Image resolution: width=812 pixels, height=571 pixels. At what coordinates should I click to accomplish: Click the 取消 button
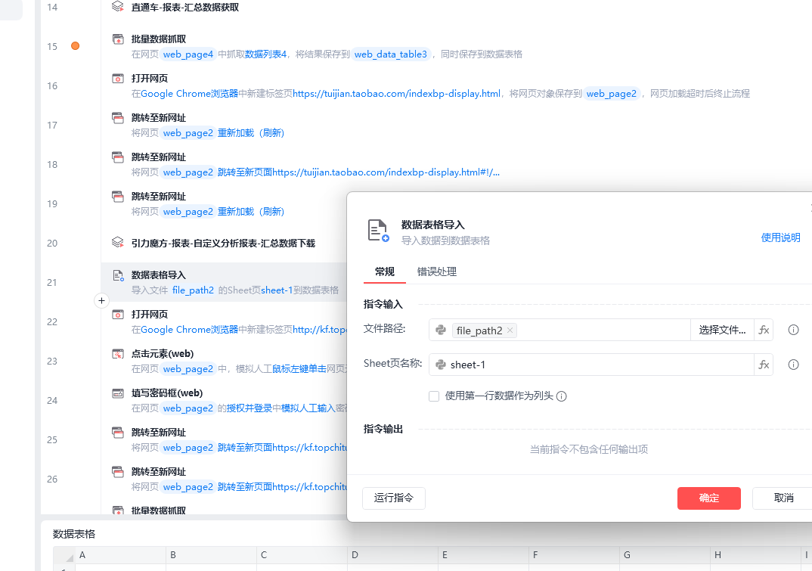[783, 498]
